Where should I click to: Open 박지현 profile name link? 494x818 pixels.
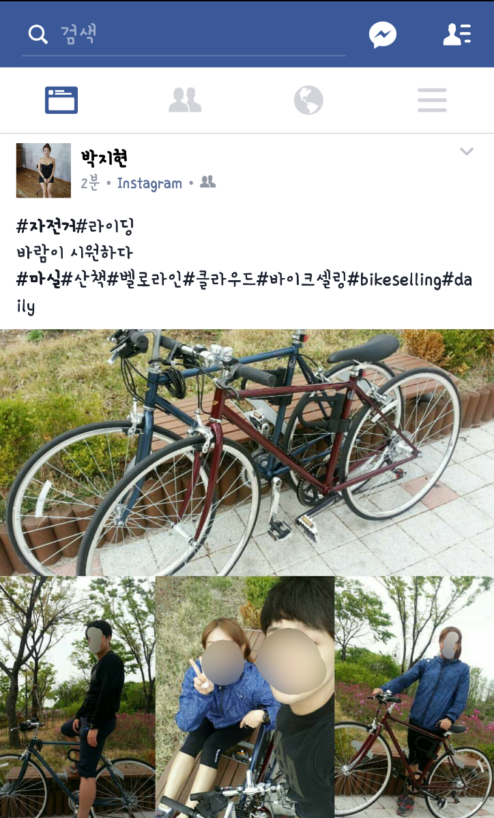(104, 159)
